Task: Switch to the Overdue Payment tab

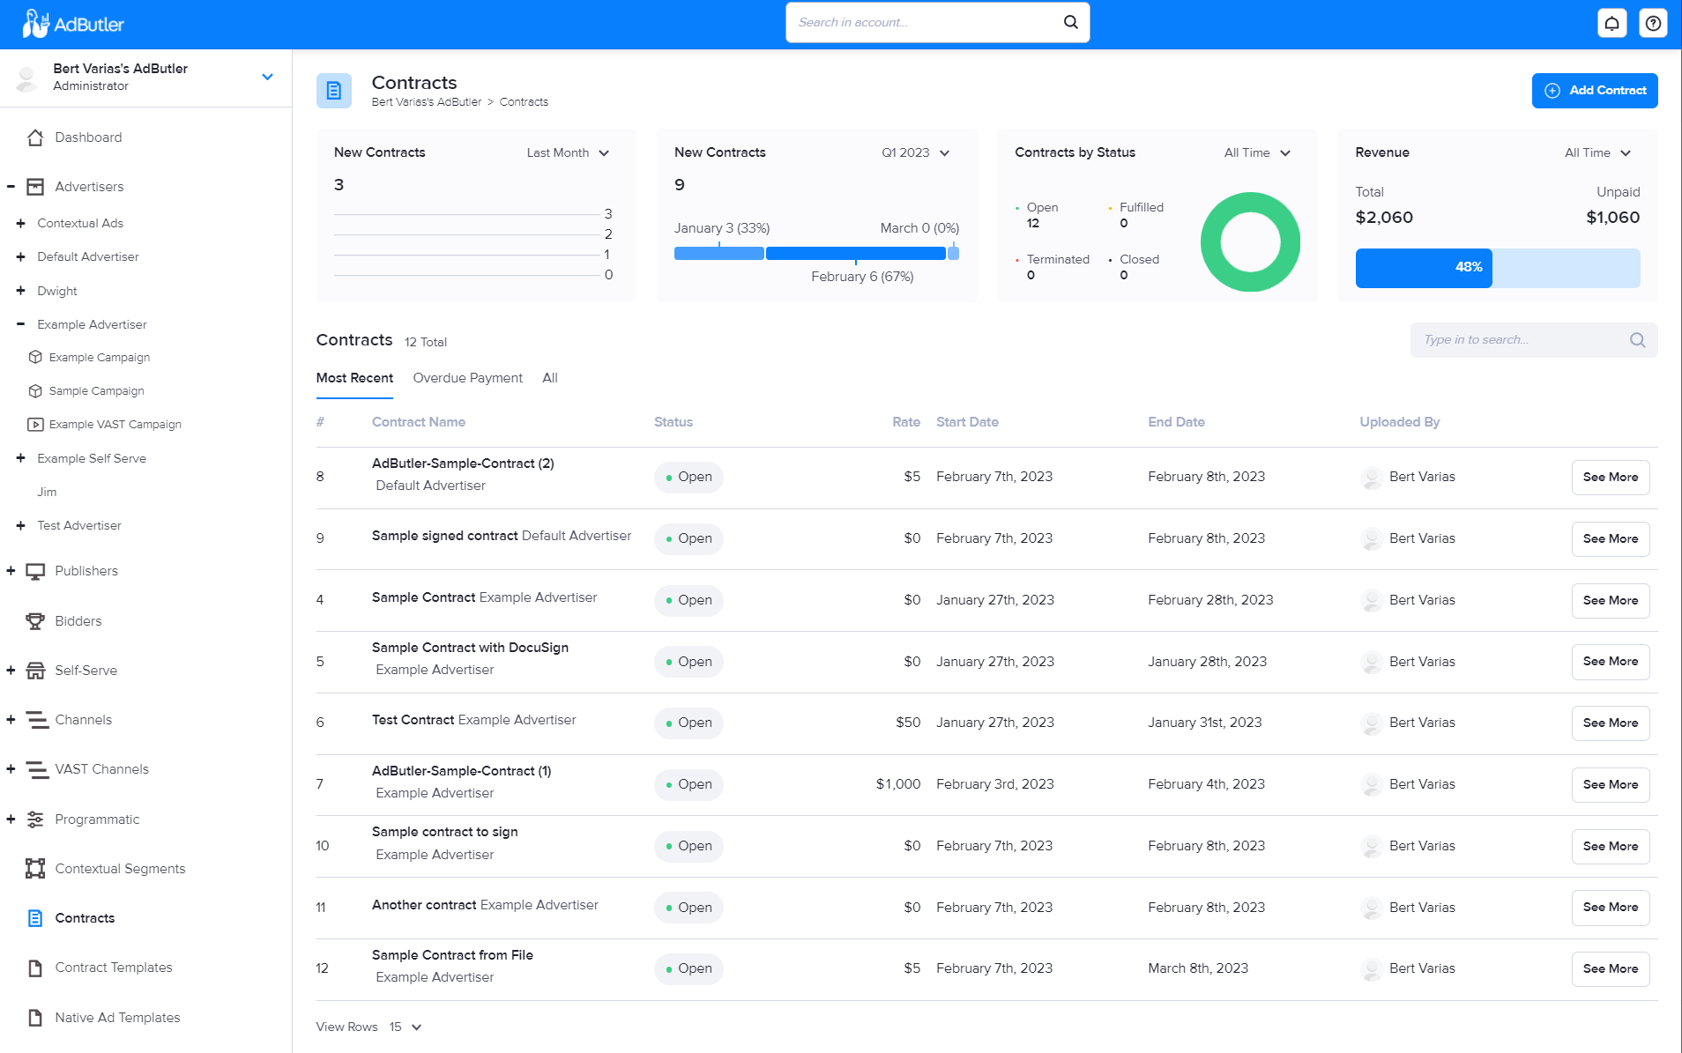Action: click(467, 378)
